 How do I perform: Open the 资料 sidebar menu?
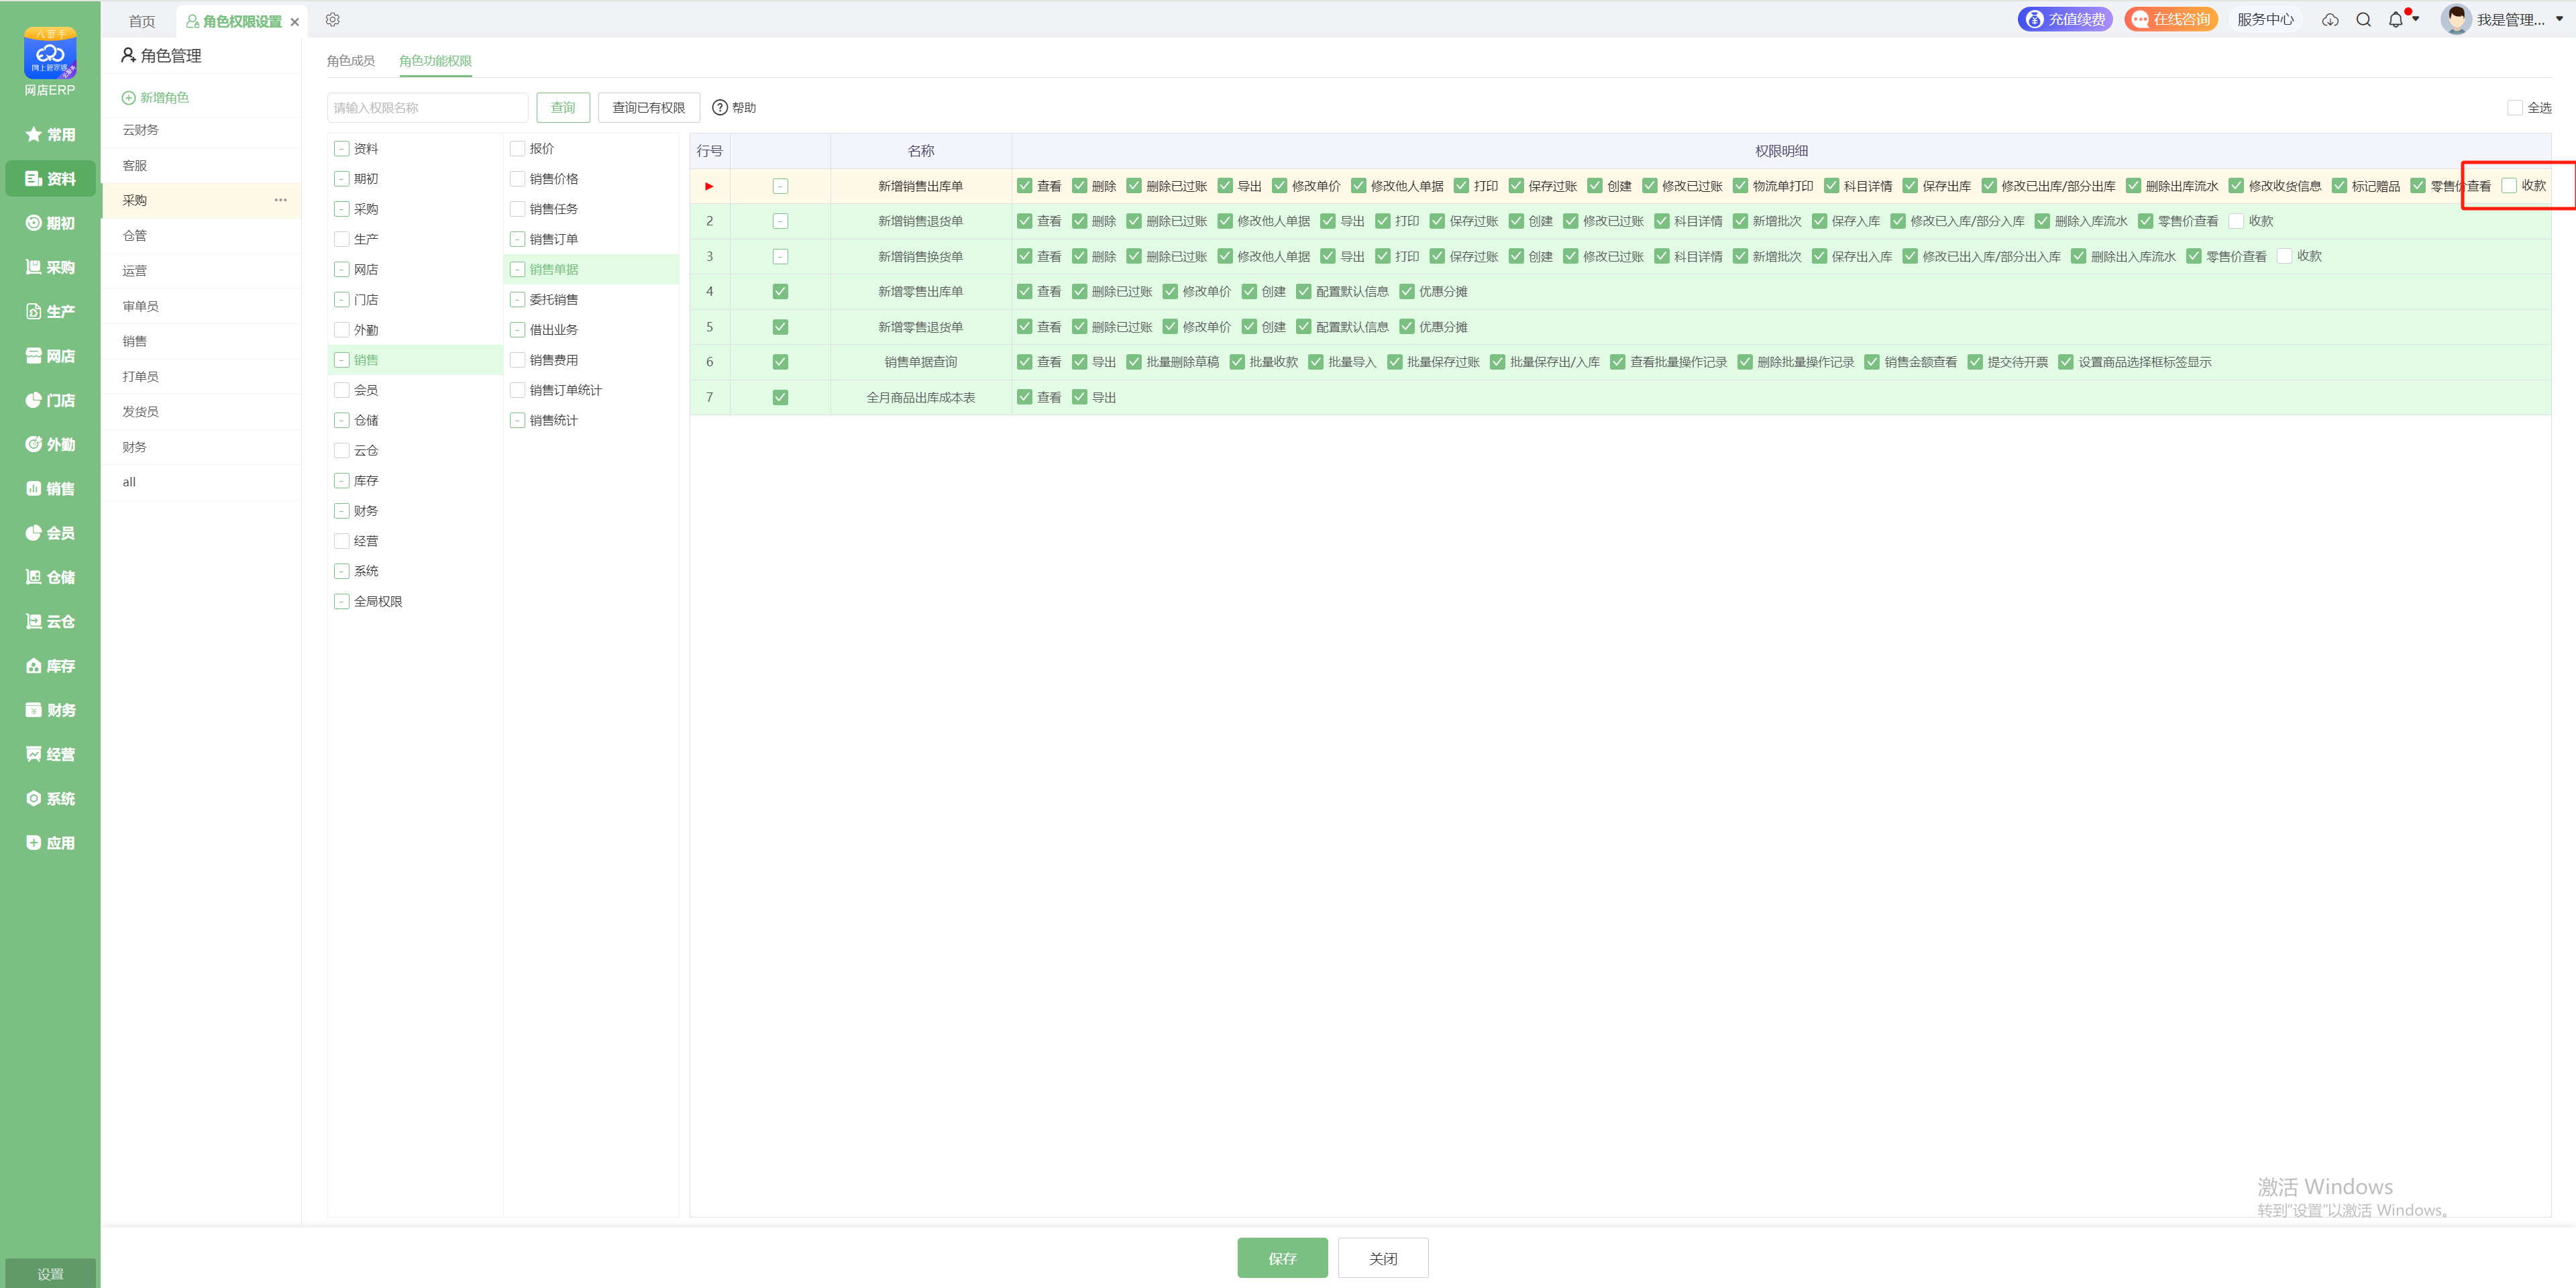tap(50, 179)
